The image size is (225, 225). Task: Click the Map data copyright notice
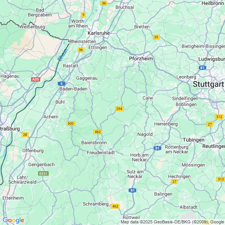point(172,222)
